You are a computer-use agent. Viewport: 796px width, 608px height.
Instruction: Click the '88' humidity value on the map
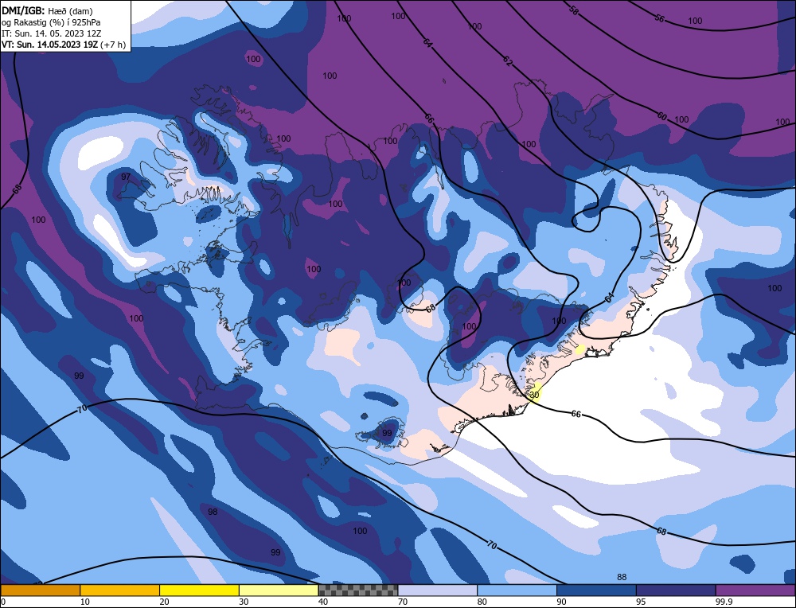[x=622, y=577]
